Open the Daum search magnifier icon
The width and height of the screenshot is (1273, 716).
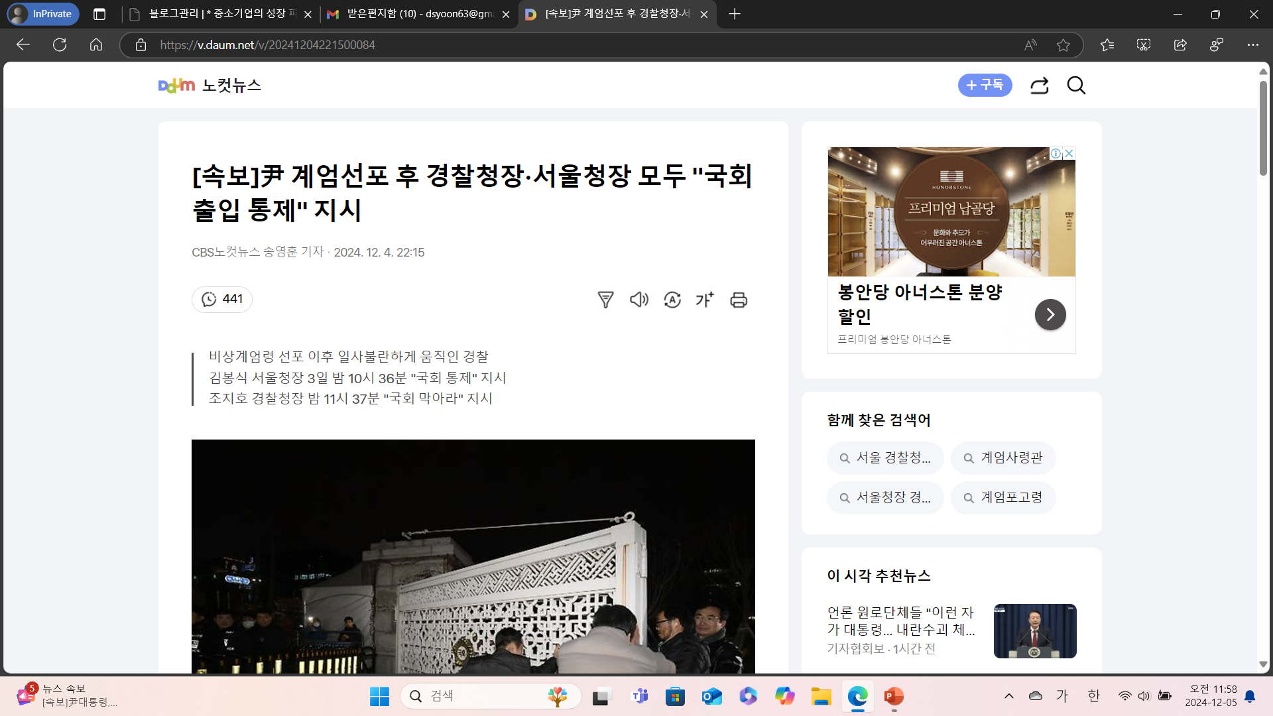pos(1076,86)
